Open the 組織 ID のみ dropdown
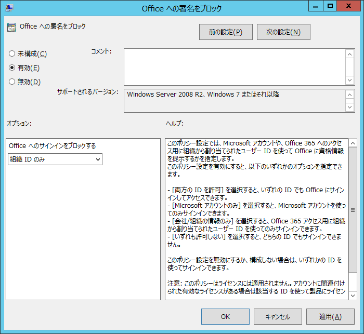The image size is (364, 334). [55, 159]
